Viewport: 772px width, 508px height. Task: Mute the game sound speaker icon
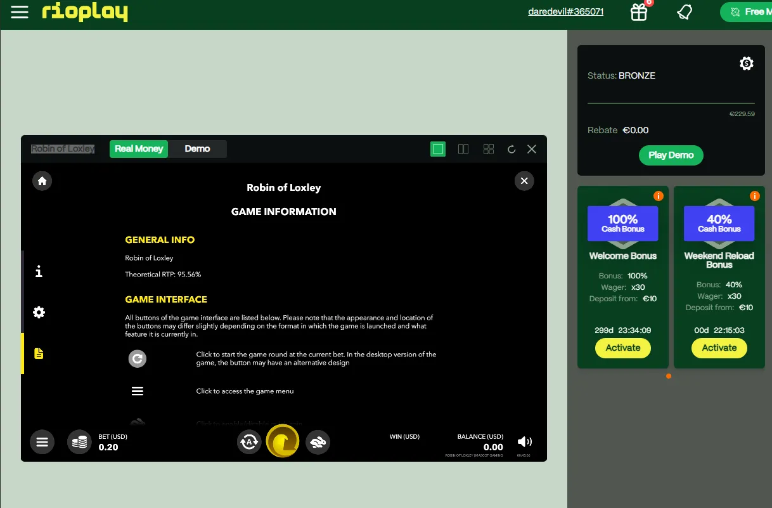pyautogui.click(x=525, y=441)
